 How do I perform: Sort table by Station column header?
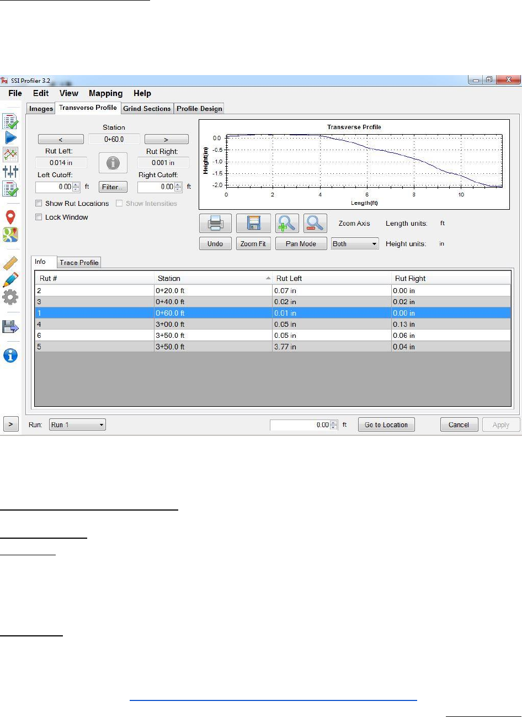tap(214, 279)
